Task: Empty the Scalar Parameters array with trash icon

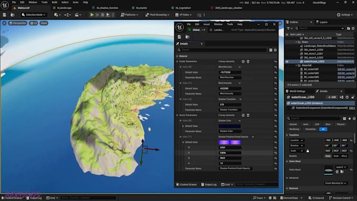Action: (x=248, y=61)
